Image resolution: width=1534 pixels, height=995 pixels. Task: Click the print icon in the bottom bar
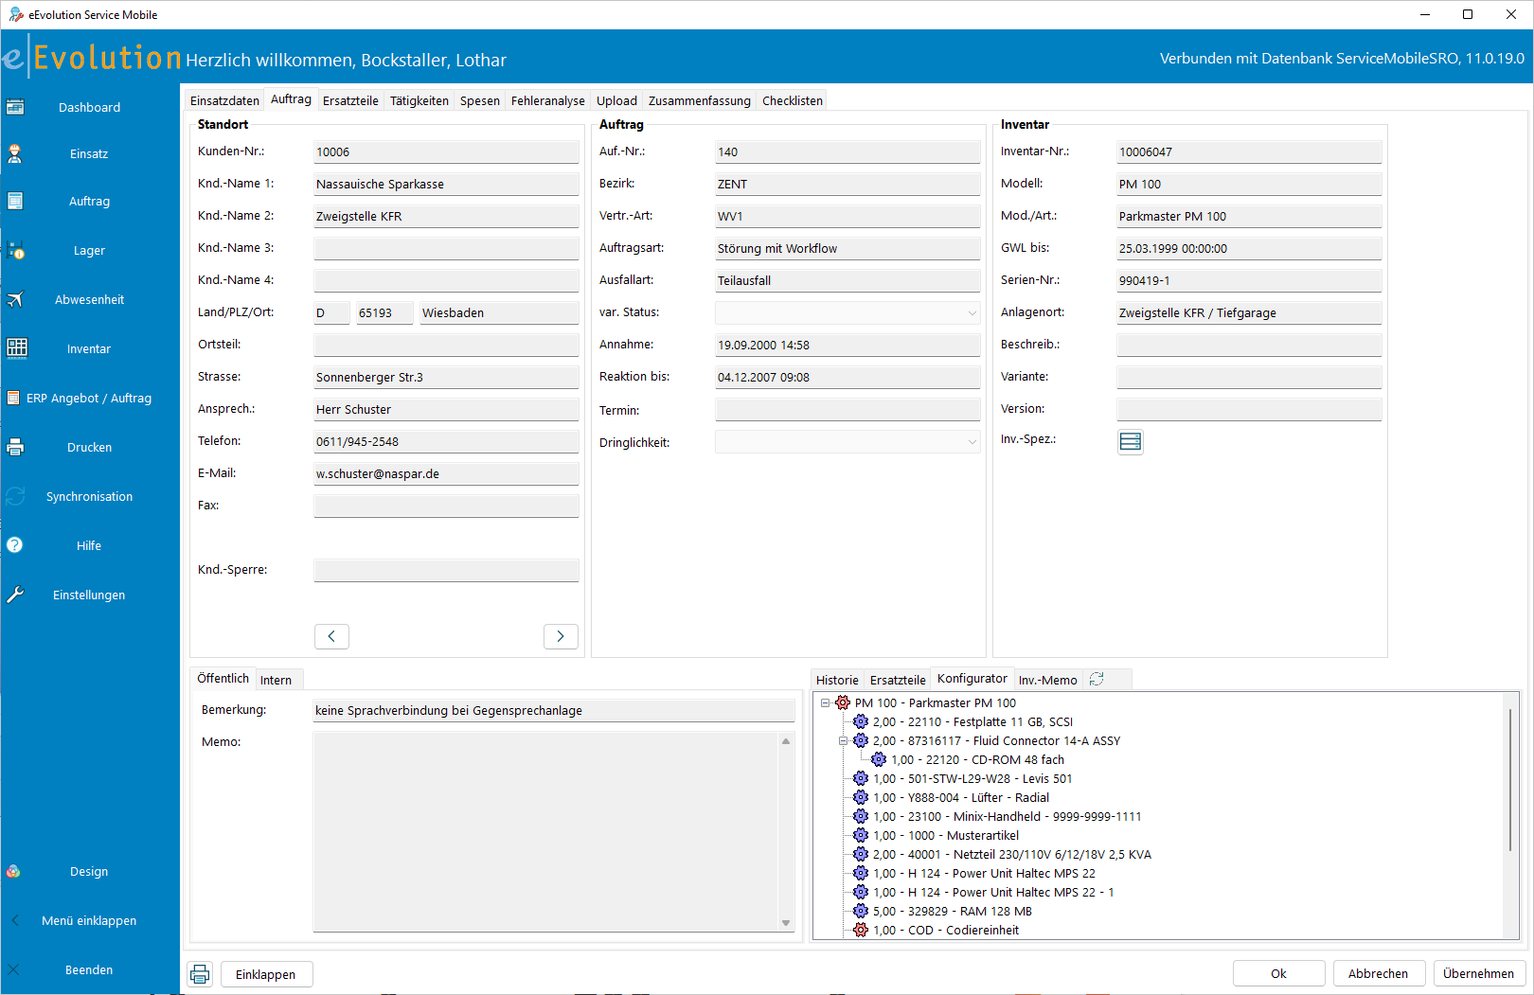point(200,973)
